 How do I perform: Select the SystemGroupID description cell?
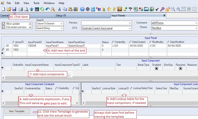84,46
